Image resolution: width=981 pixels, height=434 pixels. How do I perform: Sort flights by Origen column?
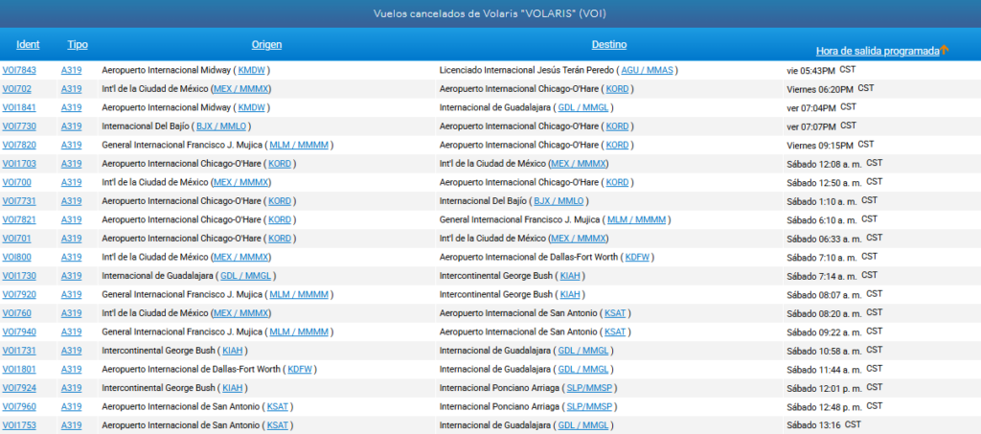coord(266,44)
